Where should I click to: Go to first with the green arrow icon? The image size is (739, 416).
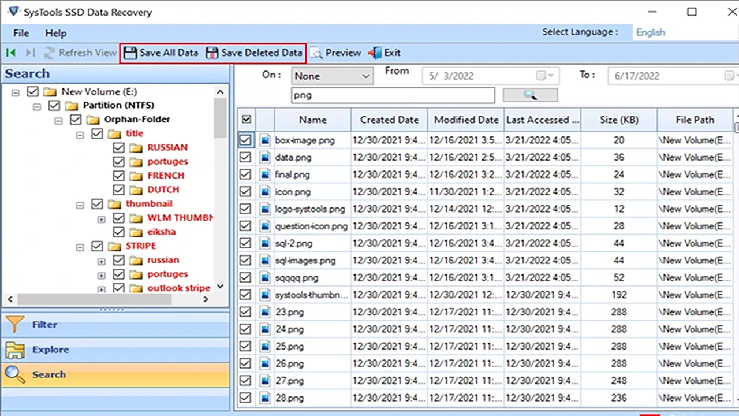click(x=11, y=53)
